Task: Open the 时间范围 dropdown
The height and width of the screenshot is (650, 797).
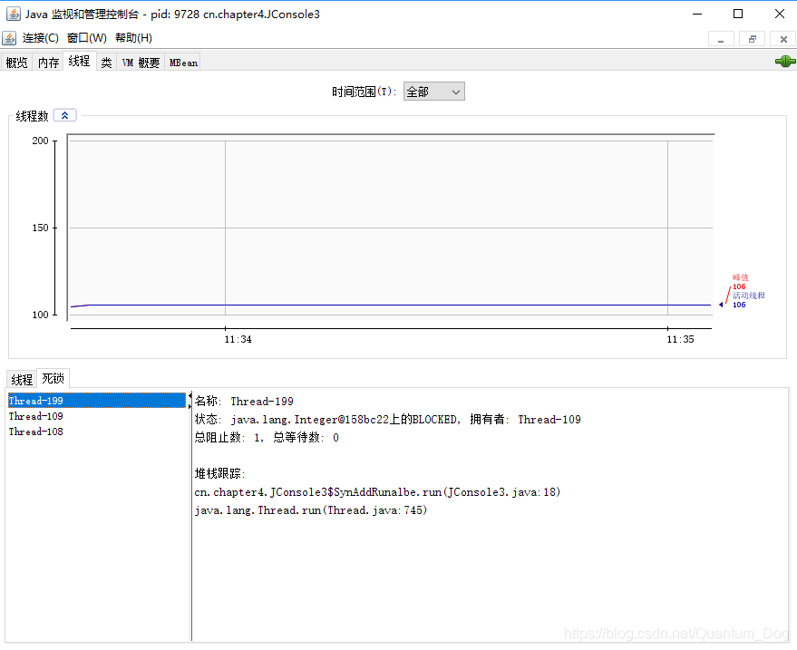Action: coord(433,92)
